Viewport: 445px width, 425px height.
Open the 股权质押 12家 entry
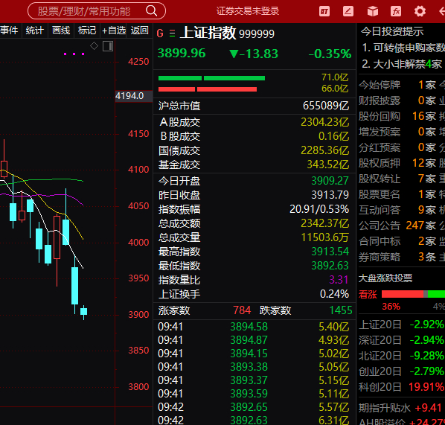397,163
